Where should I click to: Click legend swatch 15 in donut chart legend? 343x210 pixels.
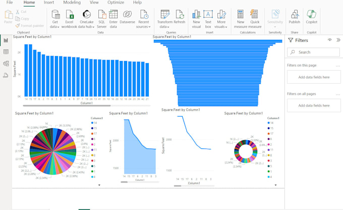point(269,128)
